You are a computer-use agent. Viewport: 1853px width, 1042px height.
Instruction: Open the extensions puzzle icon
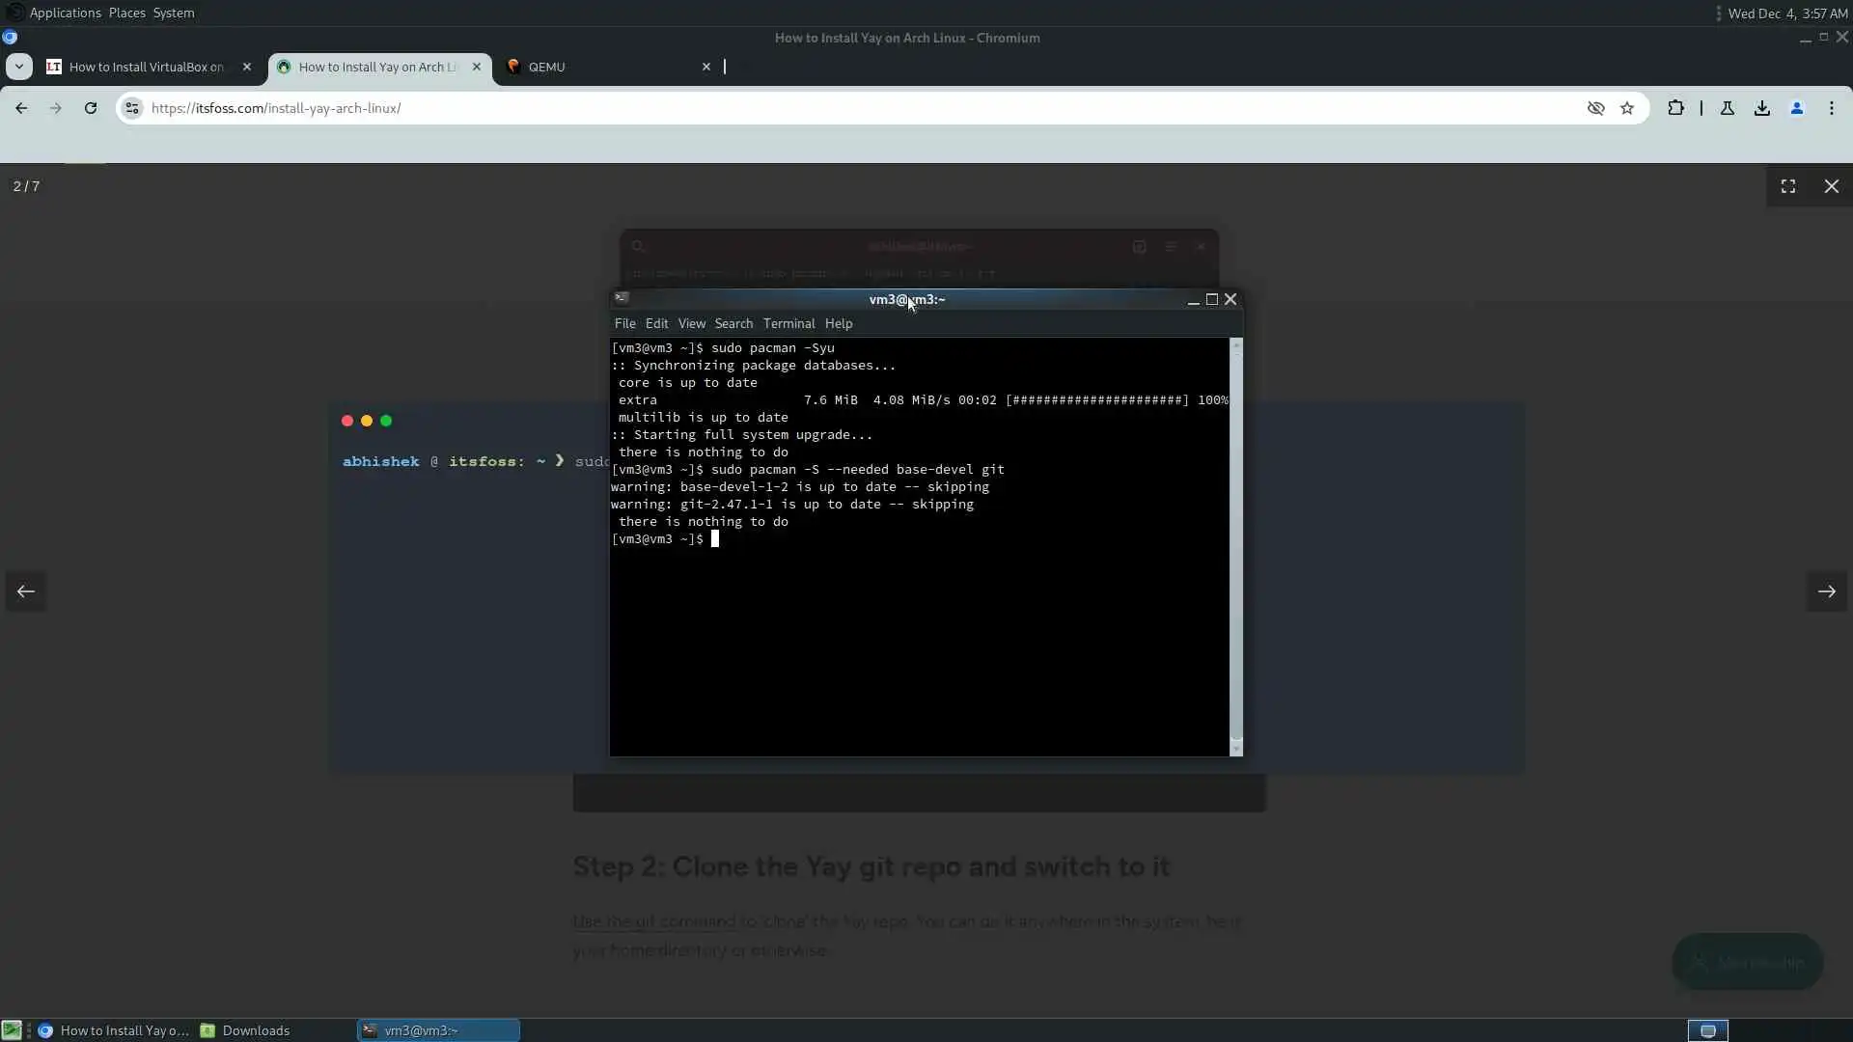[1675, 108]
